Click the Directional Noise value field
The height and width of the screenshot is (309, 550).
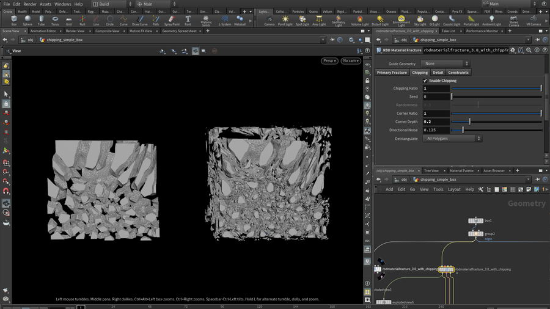[x=436, y=130]
